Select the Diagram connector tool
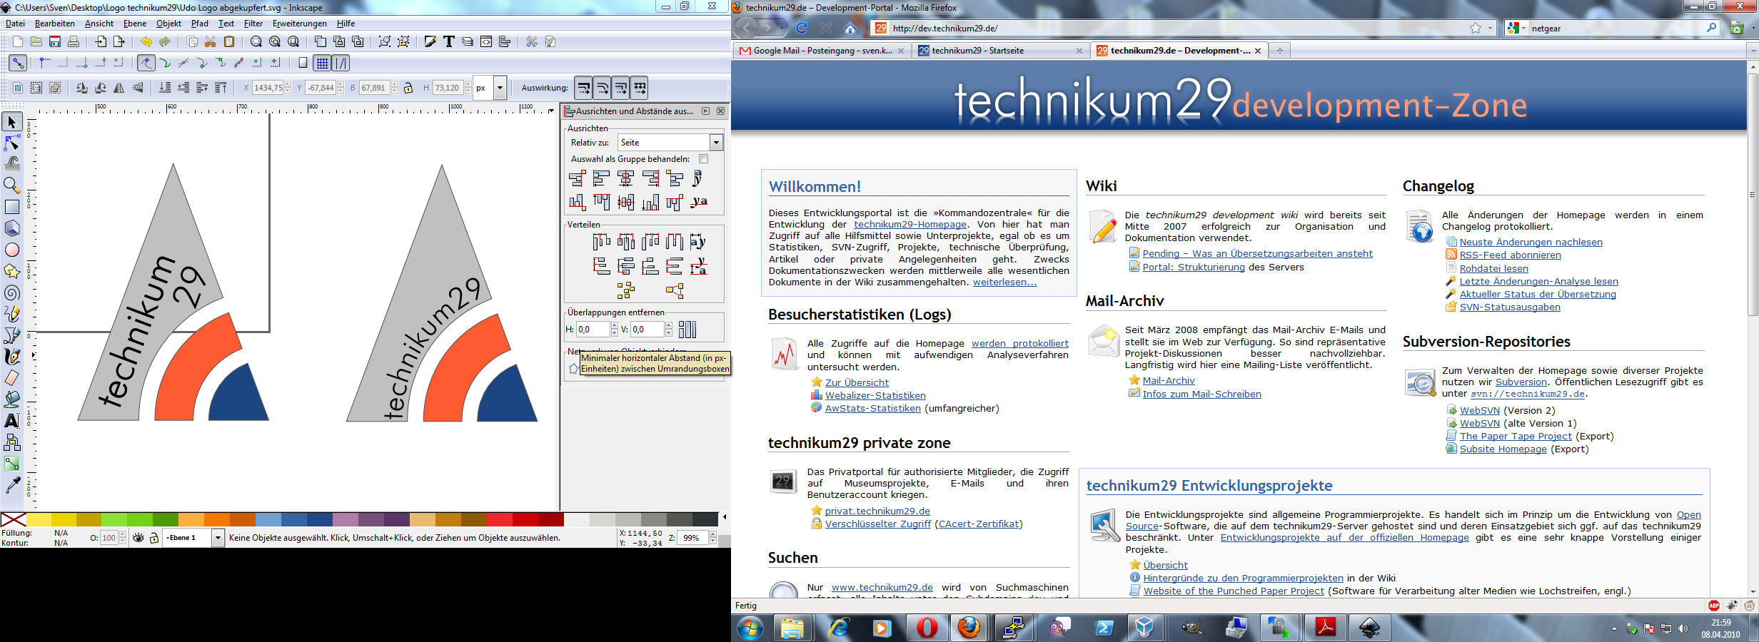 (12, 442)
